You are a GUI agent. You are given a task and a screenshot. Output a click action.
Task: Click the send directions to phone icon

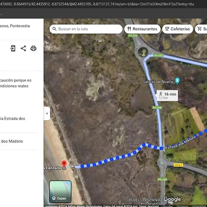13,48
